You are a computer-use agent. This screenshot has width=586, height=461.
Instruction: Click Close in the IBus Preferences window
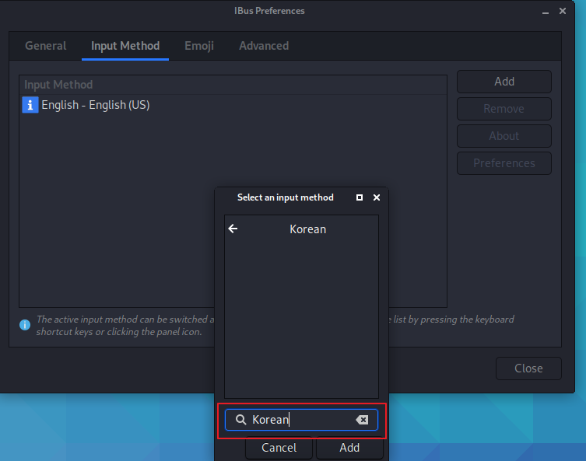[528, 368]
